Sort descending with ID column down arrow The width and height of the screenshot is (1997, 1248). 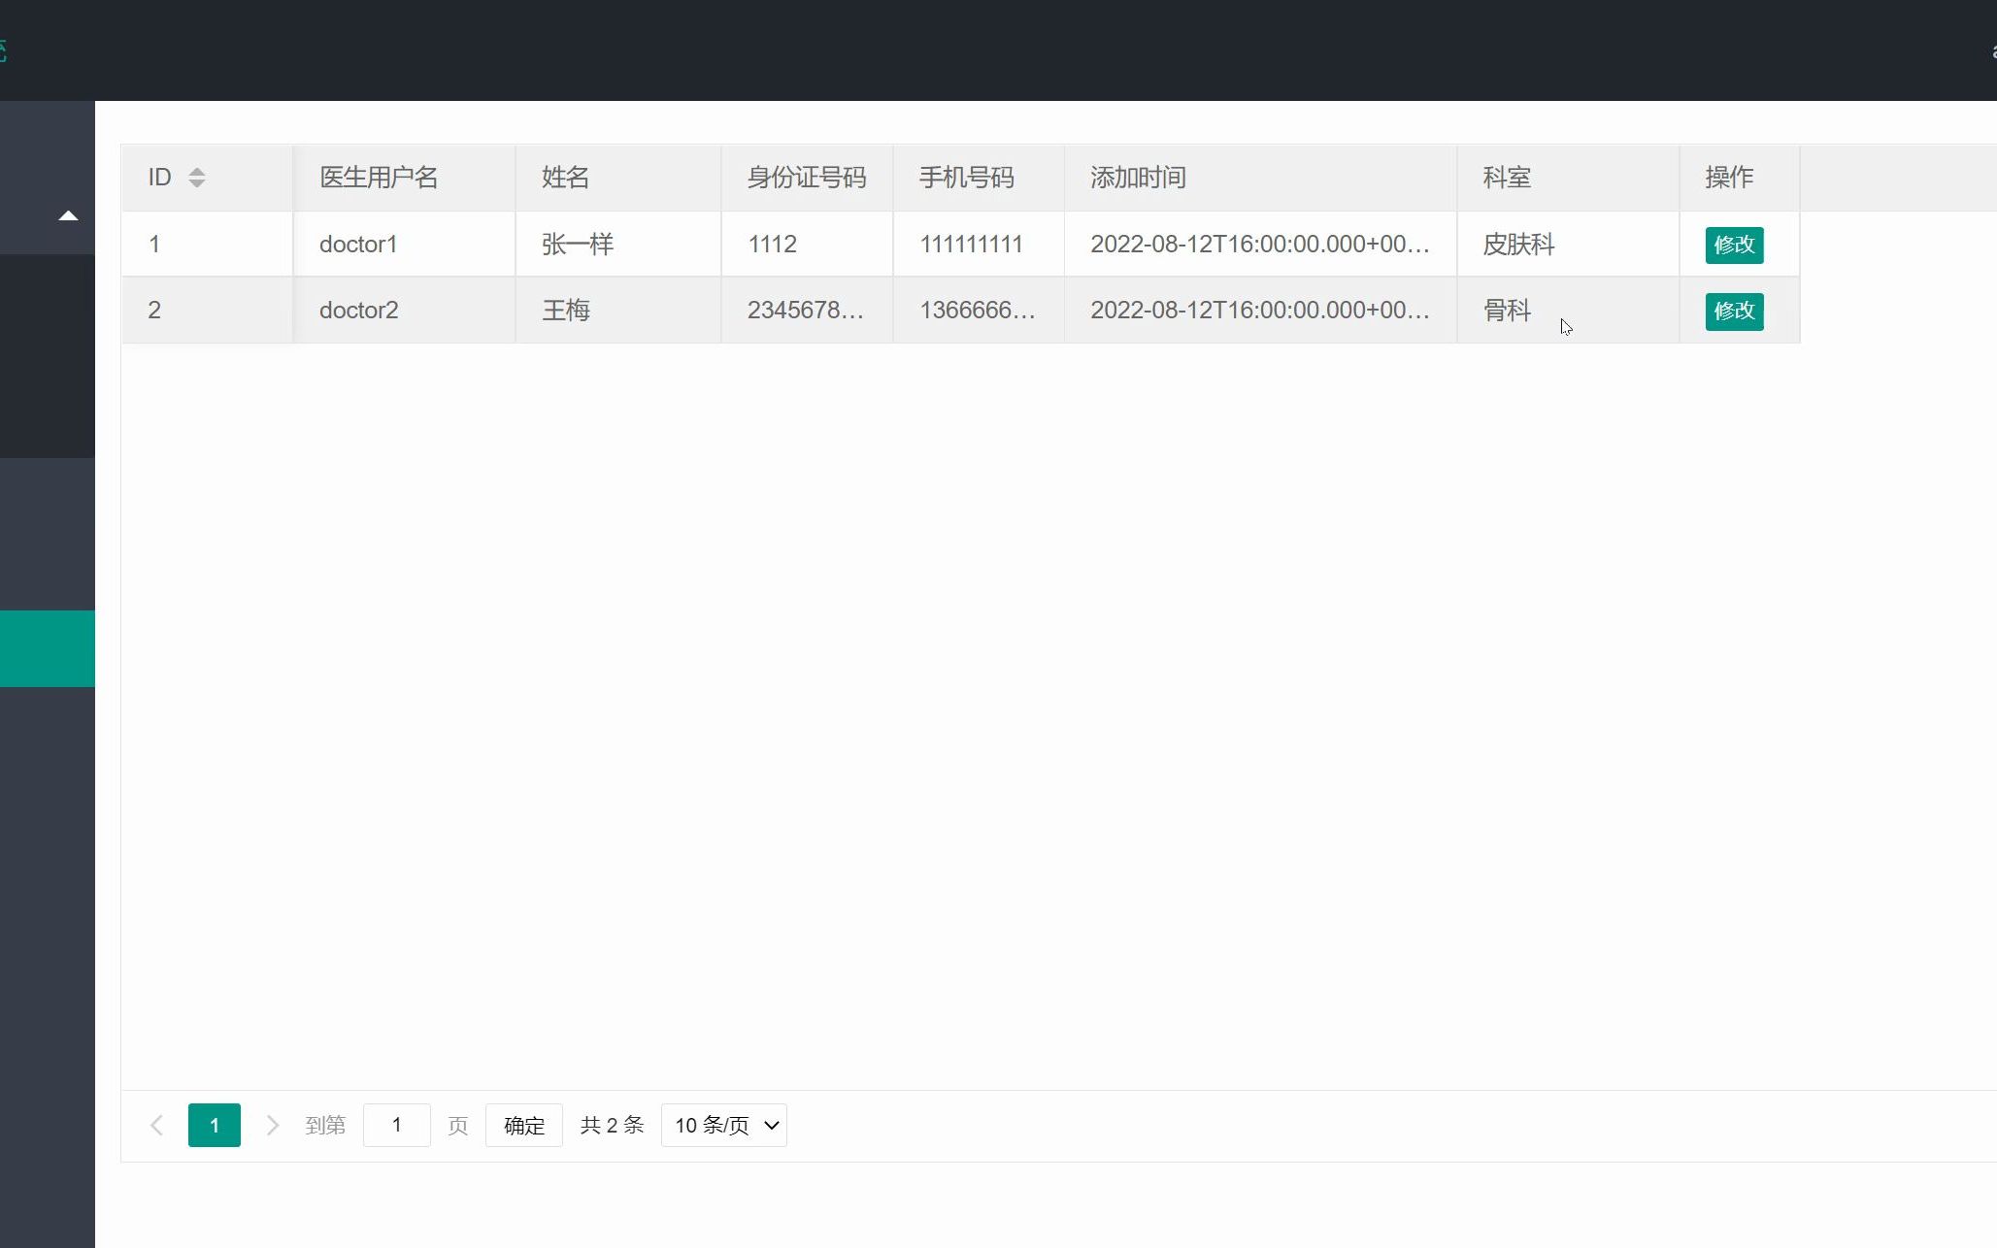point(197,183)
